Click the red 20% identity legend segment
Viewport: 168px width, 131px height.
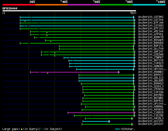point(19,5)
